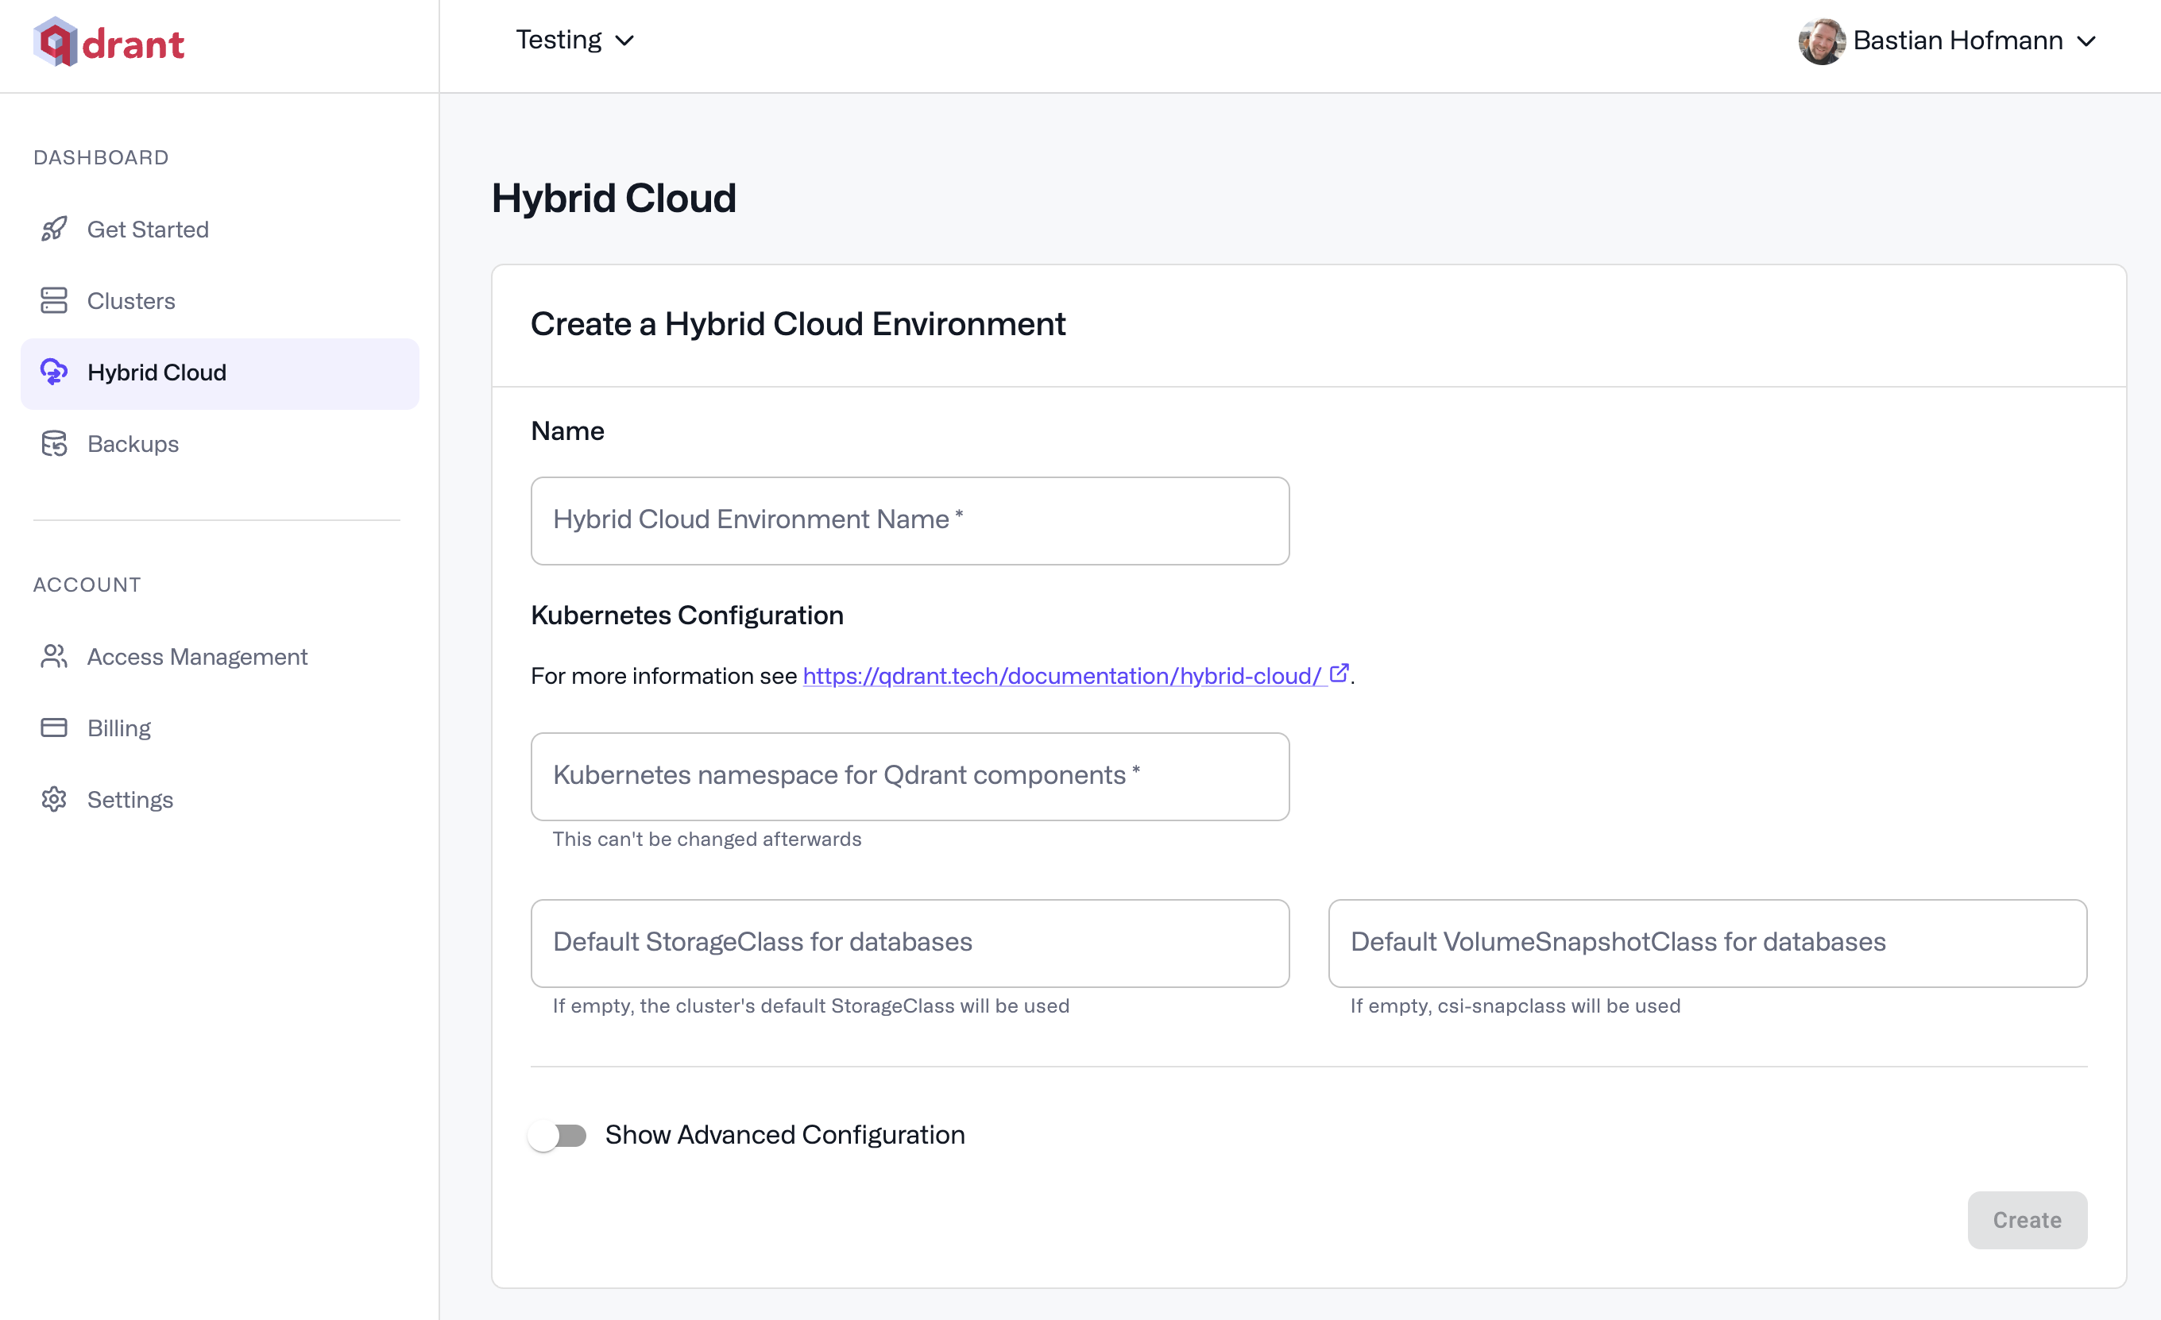Click the Hybrid Cloud Environment Name field
This screenshot has width=2161, height=1320.
coord(909,519)
